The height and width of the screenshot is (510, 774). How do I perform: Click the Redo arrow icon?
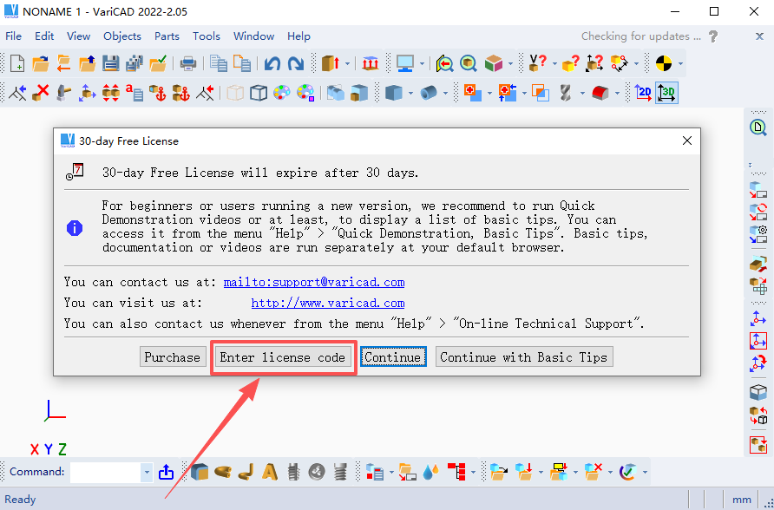pyautogui.click(x=296, y=63)
